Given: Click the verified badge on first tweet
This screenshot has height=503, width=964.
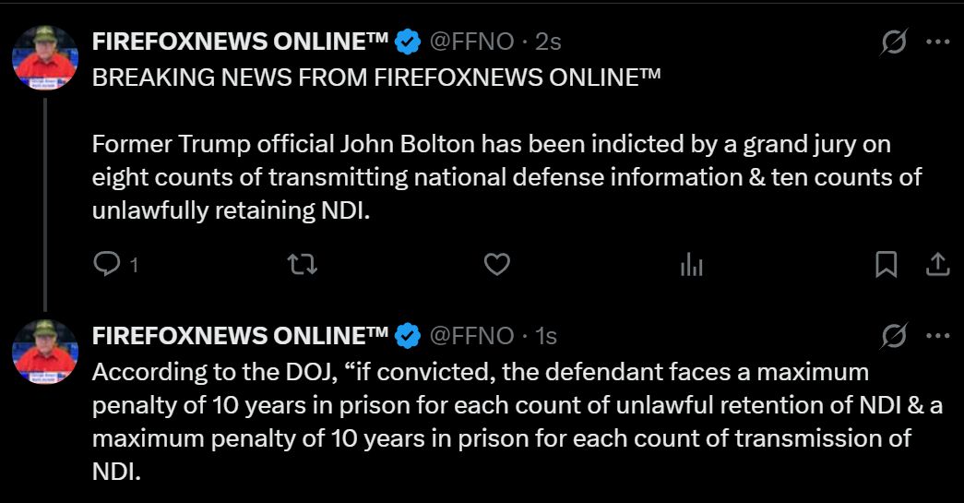Looking at the screenshot, I should click(x=408, y=42).
